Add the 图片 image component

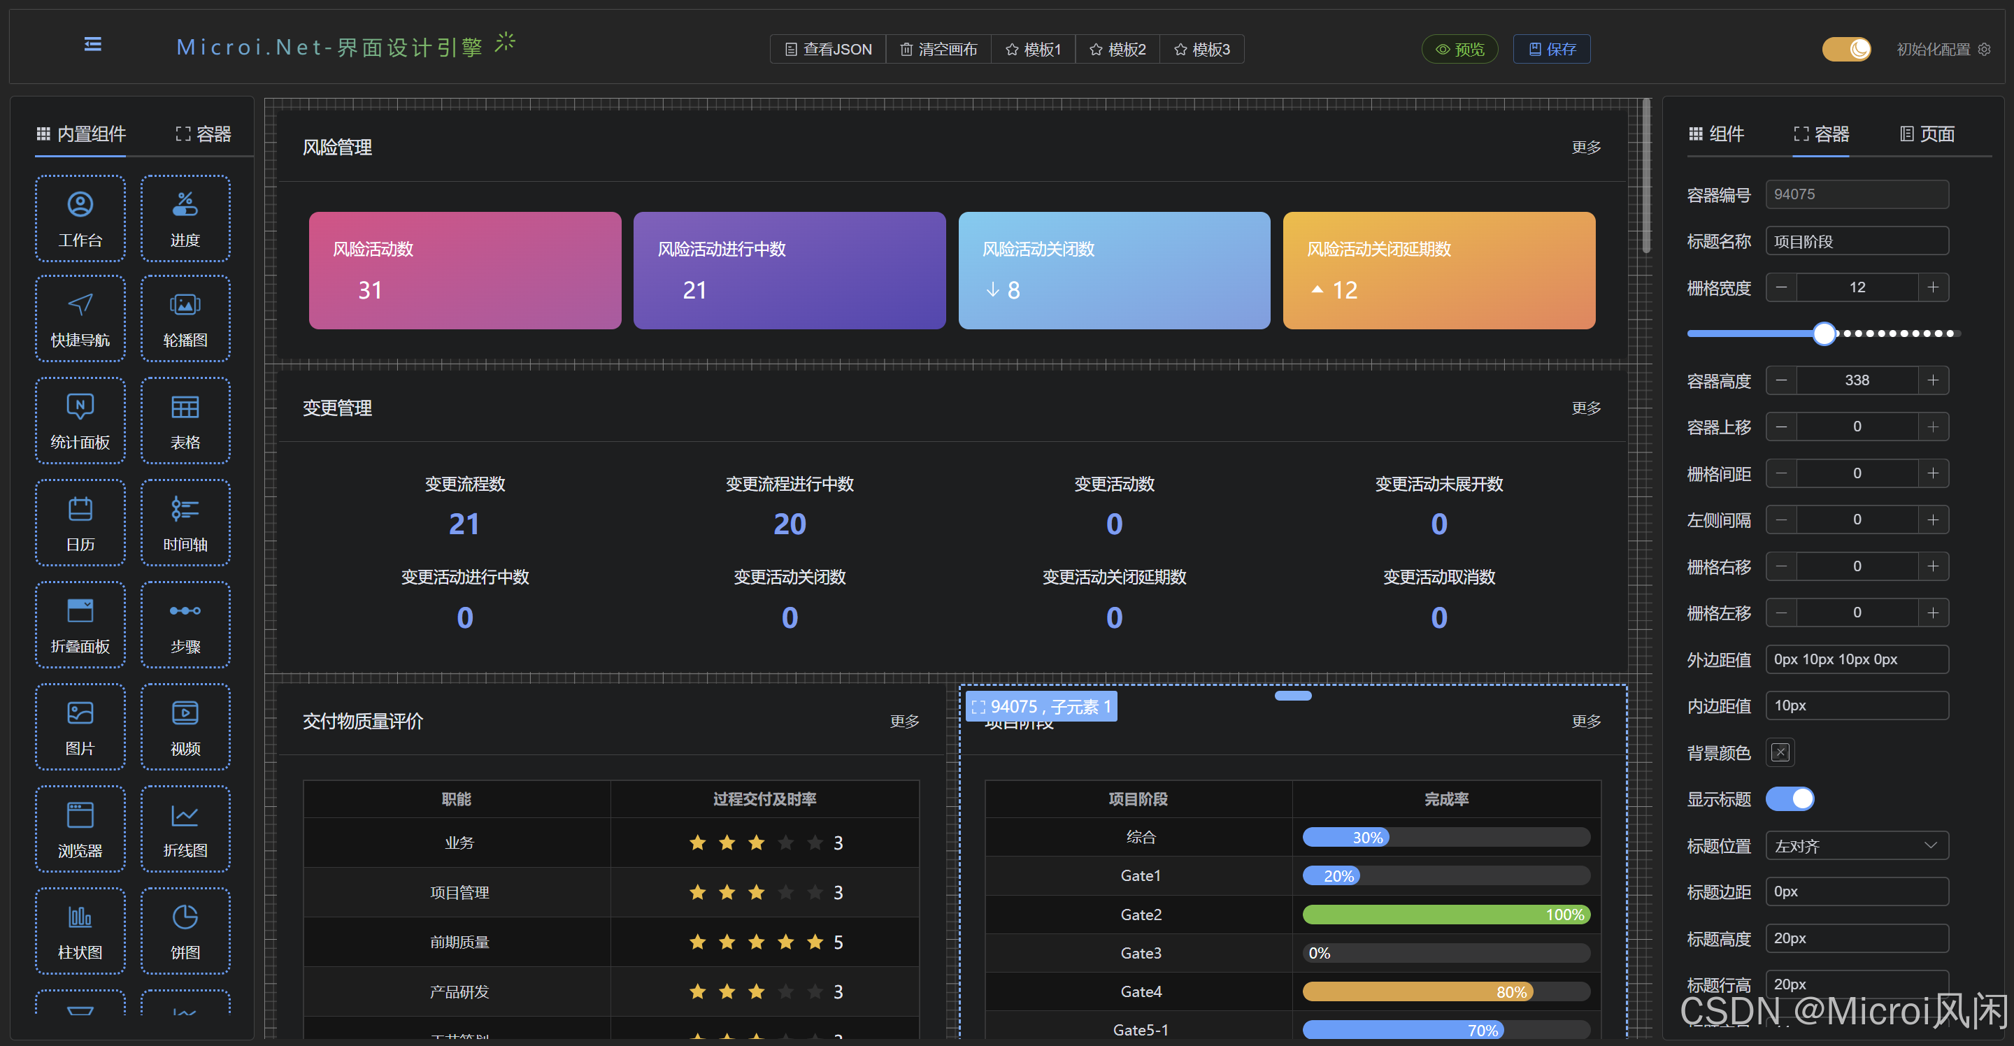point(80,727)
